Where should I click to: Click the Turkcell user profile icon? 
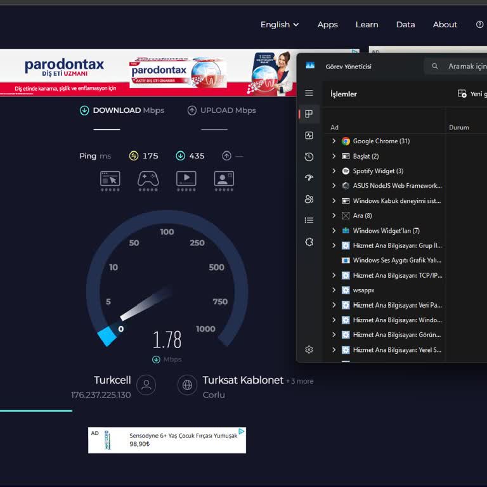146,385
